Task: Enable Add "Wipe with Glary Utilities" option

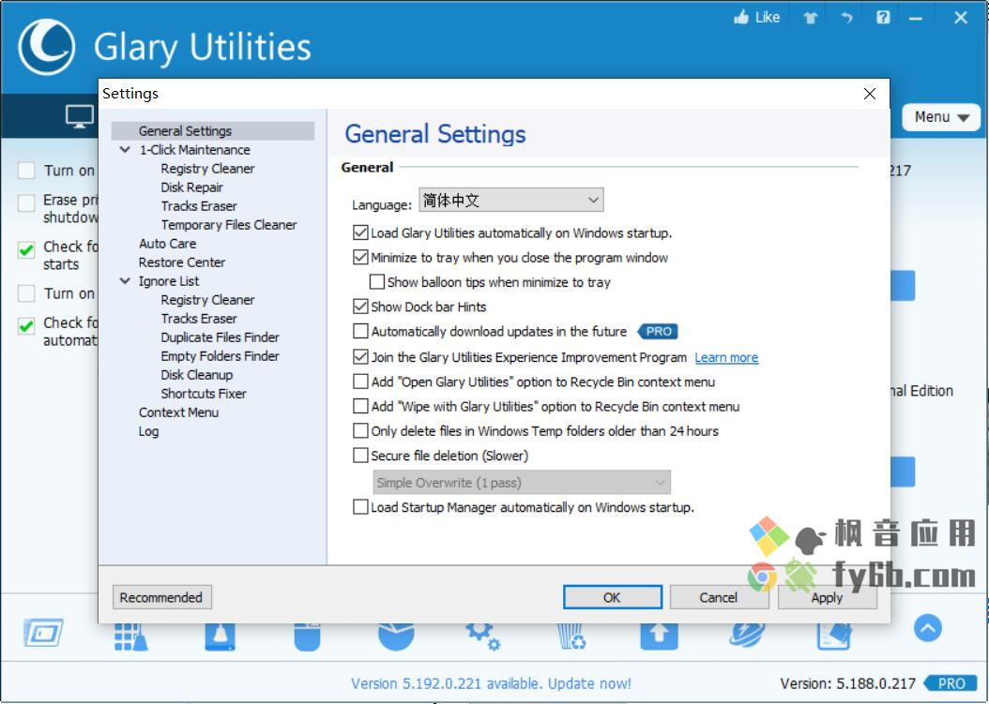Action: pos(360,407)
